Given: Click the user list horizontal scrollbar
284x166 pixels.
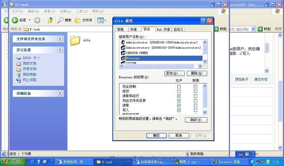Looking at the screenshot, I should click(x=159, y=66).
